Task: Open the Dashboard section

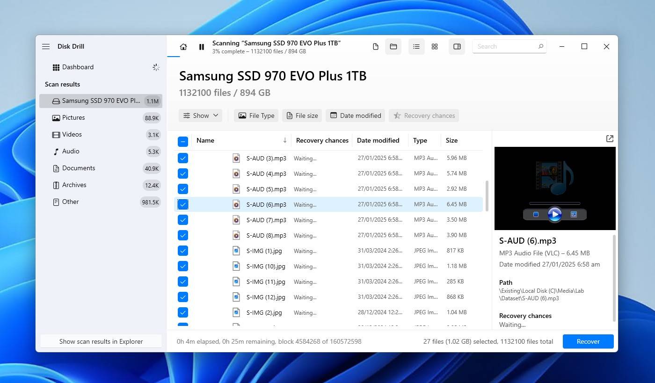Action: 78,67
